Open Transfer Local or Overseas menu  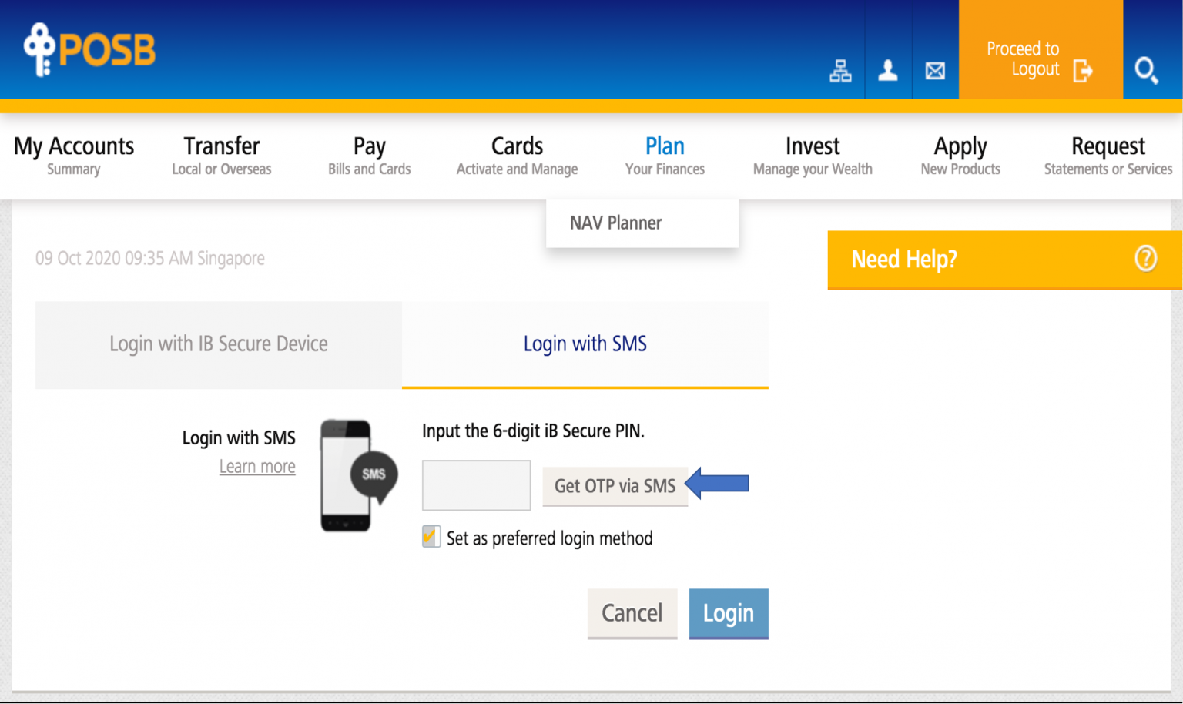click(x=222, y=156)
